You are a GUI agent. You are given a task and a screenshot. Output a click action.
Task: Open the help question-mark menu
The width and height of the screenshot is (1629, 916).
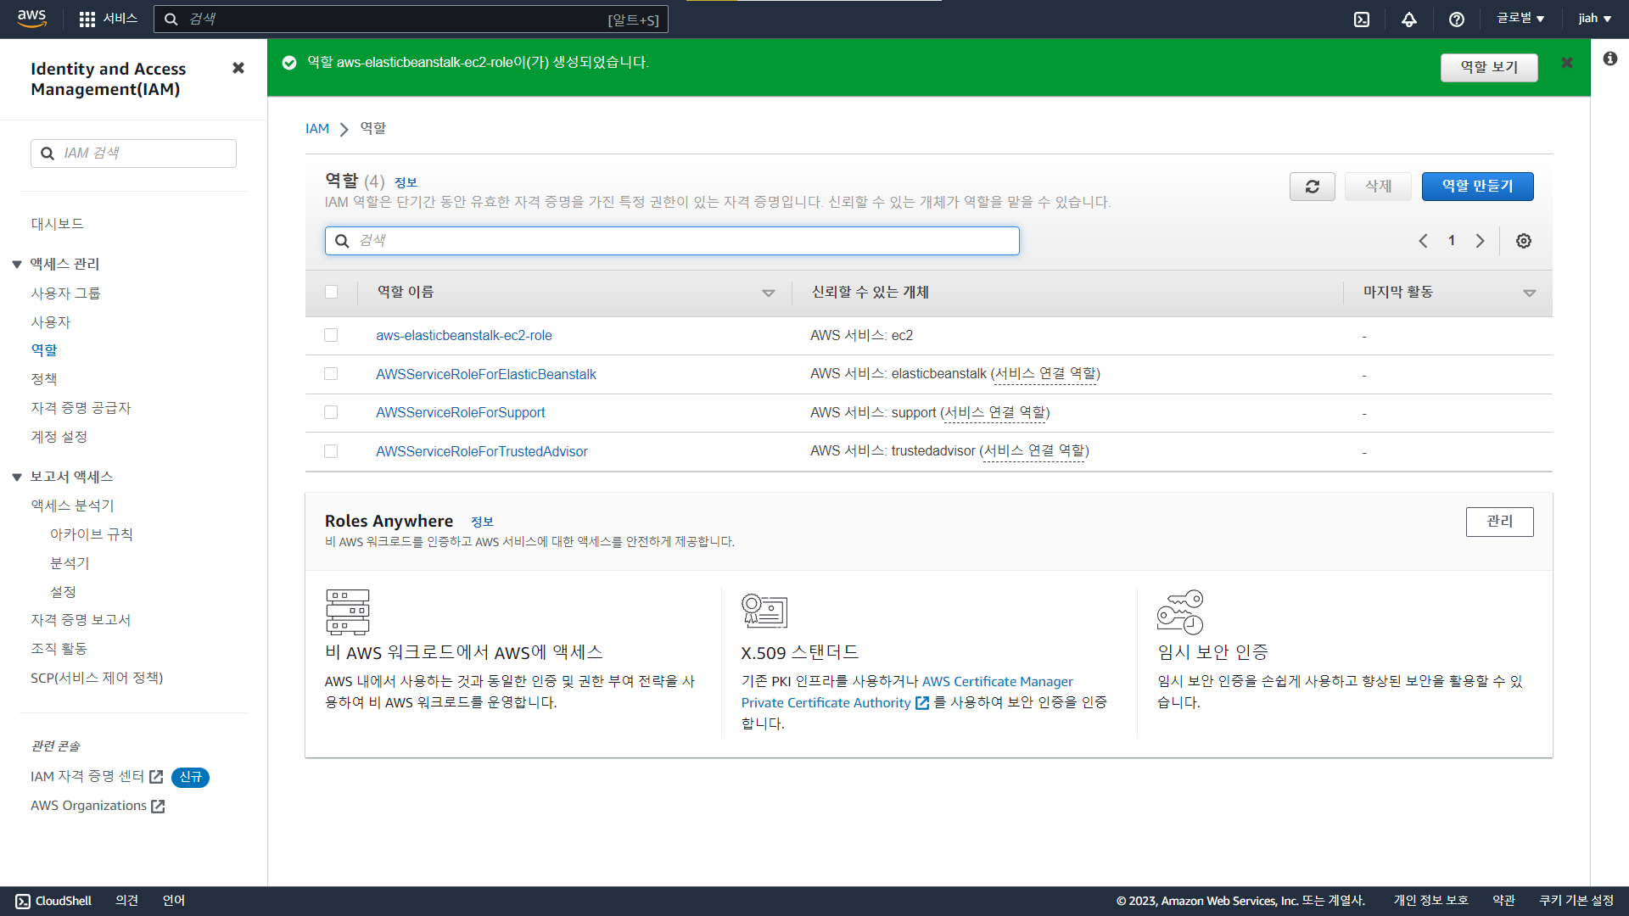click(1457, 20)
